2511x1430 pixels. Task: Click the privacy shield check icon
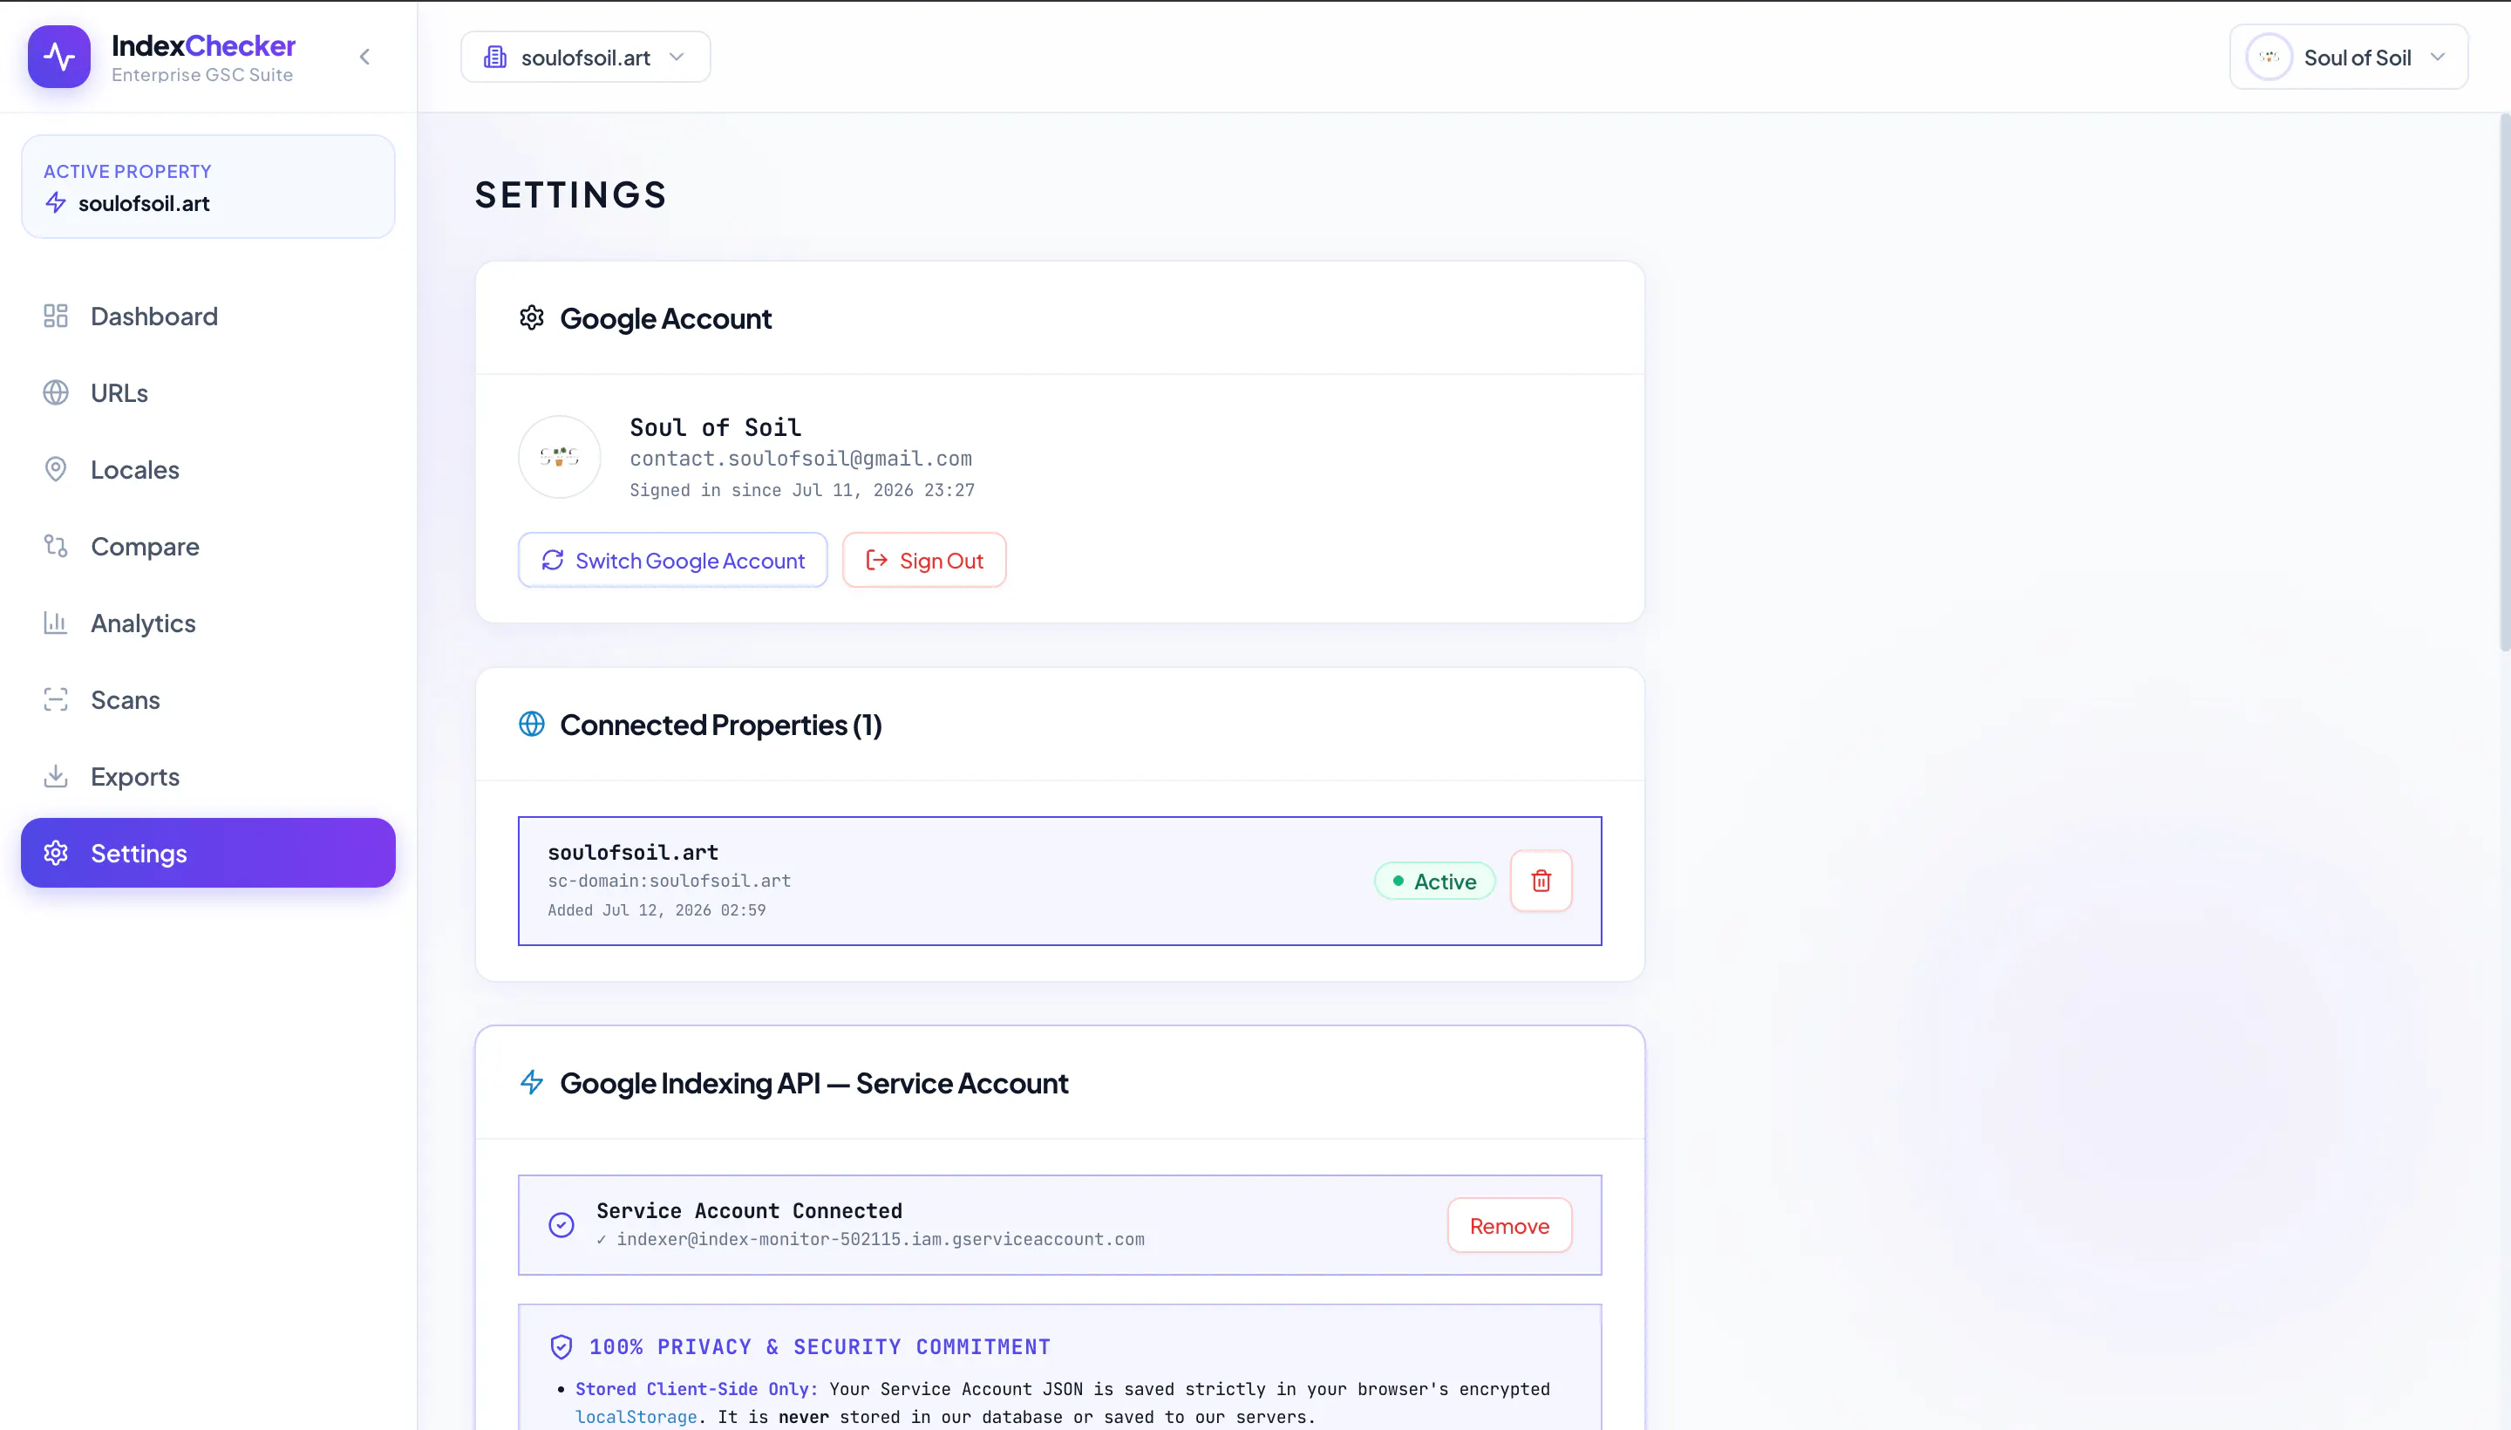point(561,1346)
